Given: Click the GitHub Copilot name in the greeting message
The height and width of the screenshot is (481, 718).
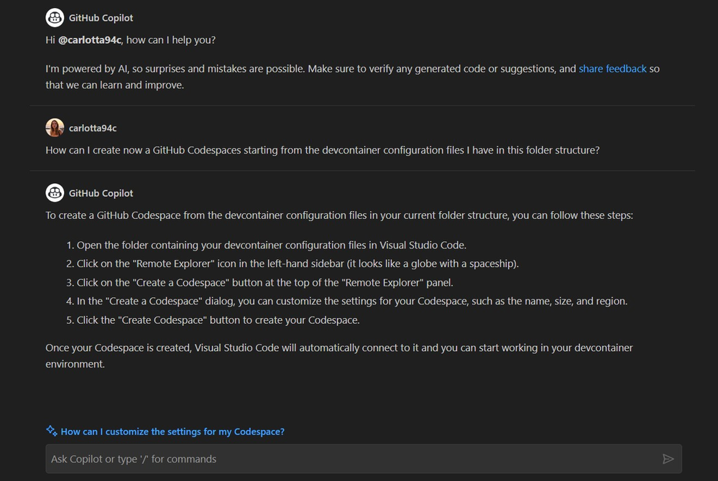Looking at the screenshot, I should pyautogui.click(x=101, y=18).
